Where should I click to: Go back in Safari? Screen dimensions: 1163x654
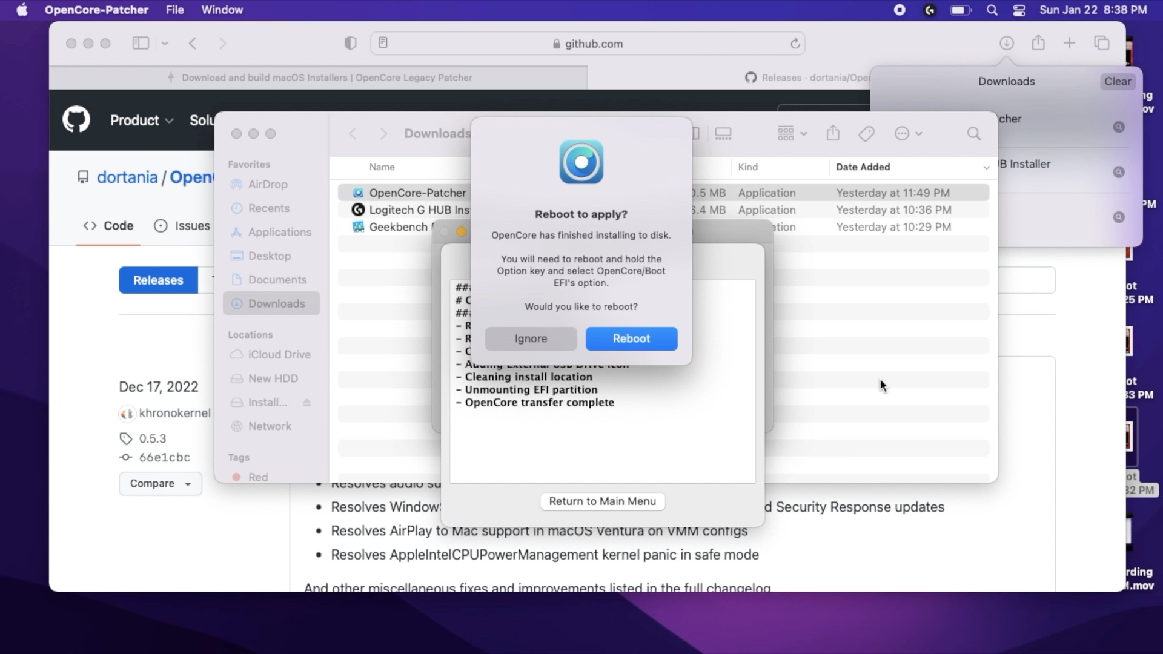193,43
